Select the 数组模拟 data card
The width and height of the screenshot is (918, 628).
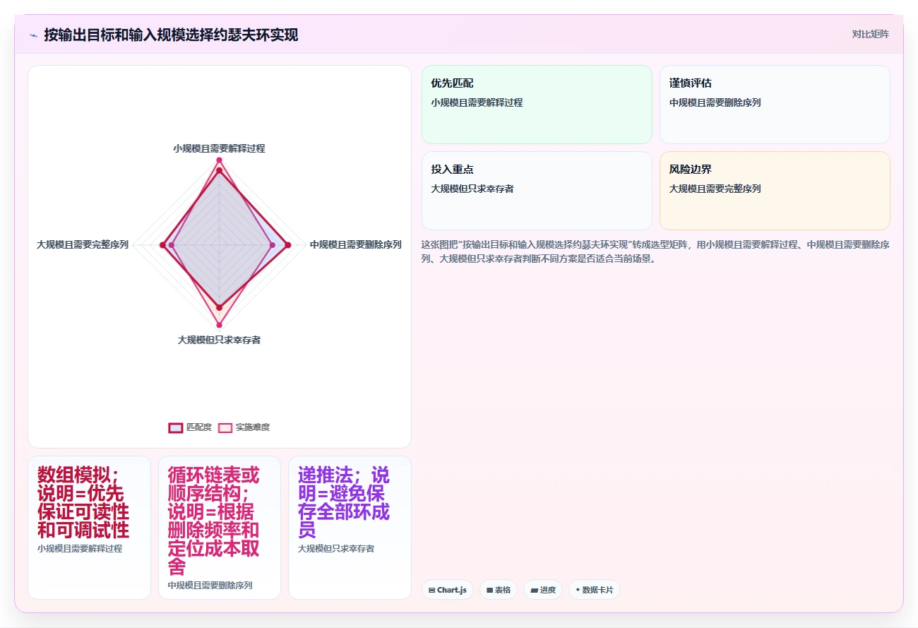(89, 528)
